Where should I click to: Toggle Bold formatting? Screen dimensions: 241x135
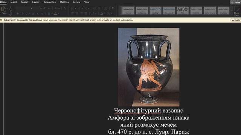coord(18,14)
